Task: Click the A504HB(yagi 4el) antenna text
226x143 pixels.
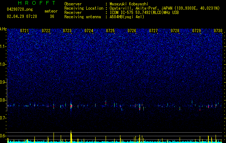Action: 127,17
